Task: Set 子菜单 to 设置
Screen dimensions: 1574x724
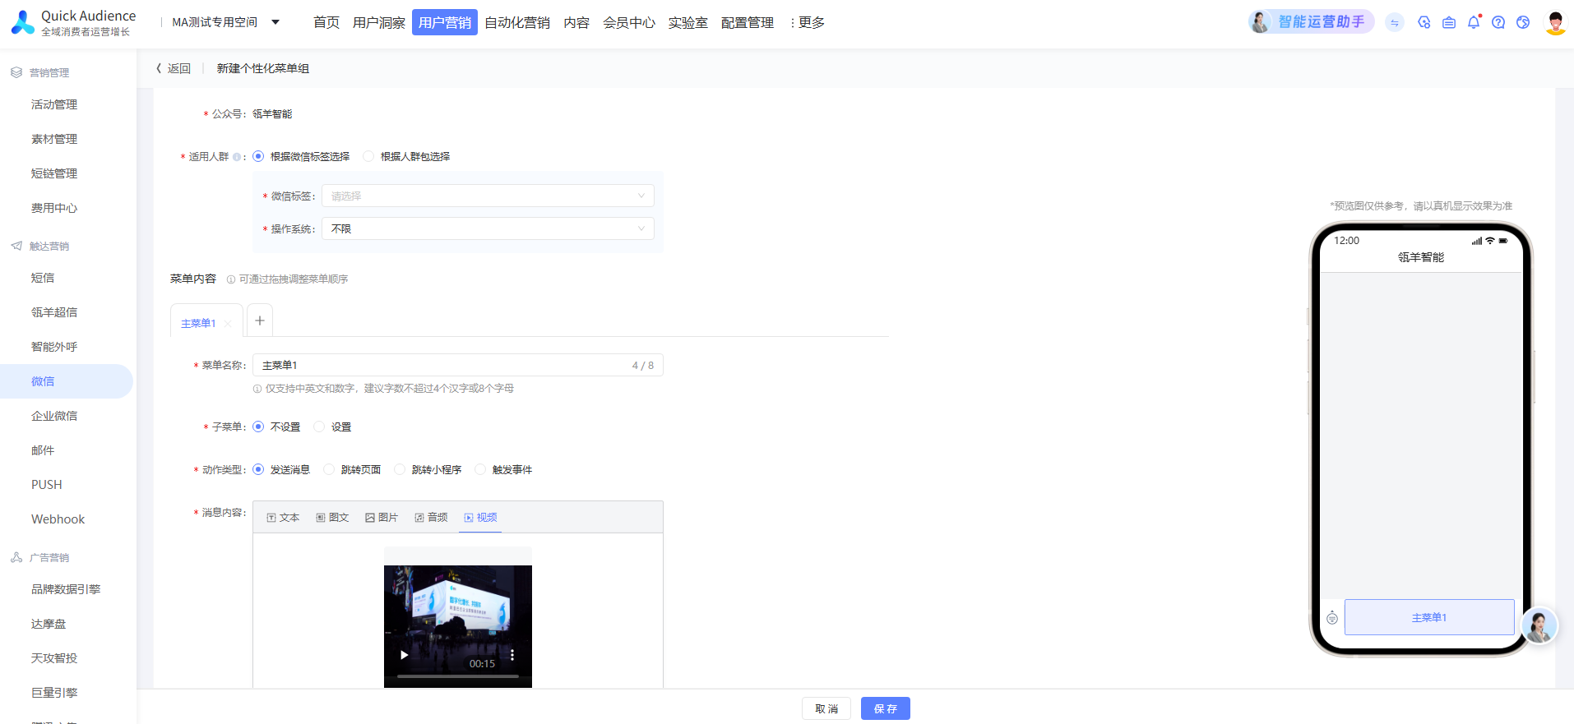Action: click(x=319, y=427)
